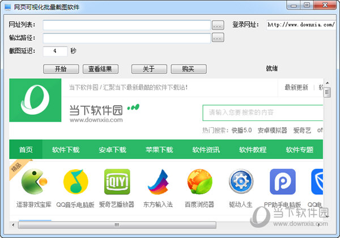Open the 软件资讯 navigation tab
The image size is (340, 238).
(206, 149)
